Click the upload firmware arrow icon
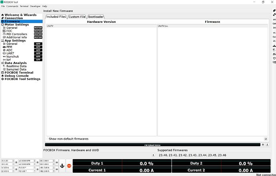This screenshot has width=276, height=176. 267,145
